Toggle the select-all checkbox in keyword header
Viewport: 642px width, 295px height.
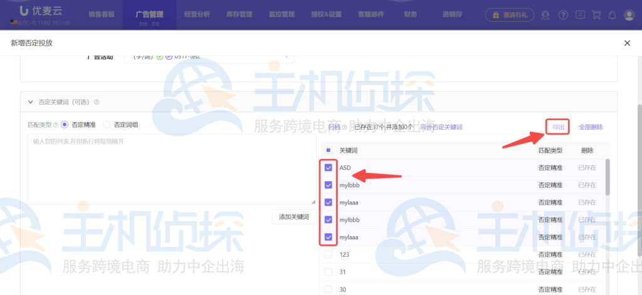pyautogui.click(x=329, y=150)
